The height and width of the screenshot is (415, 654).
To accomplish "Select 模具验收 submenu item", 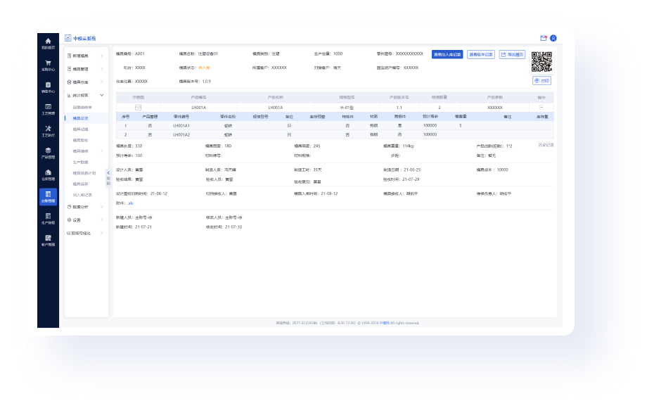I will [80, 140].
